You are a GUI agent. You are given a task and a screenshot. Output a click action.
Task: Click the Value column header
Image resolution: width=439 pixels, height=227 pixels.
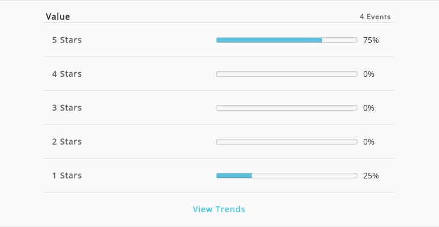58,16
